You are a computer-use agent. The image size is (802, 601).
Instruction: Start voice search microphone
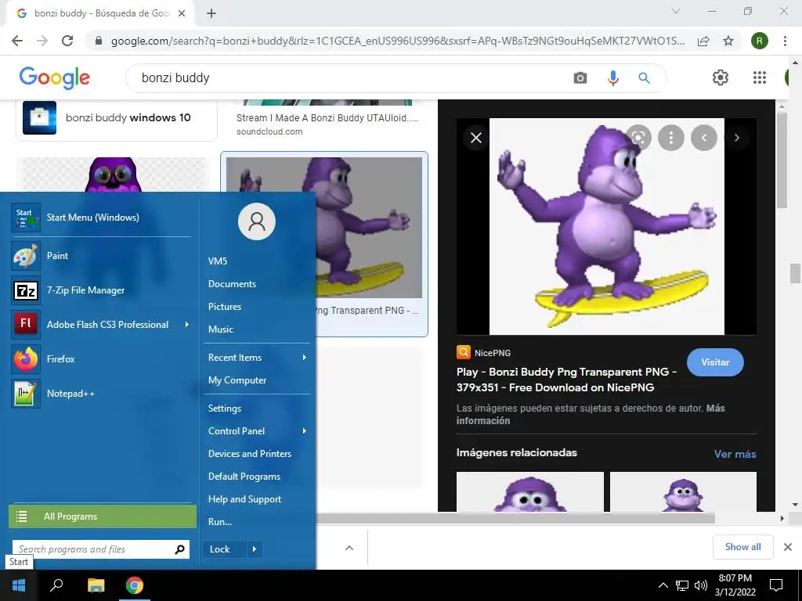click(612, 77)
